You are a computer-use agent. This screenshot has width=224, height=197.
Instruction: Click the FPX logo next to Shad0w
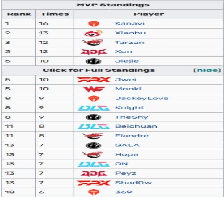94,183
